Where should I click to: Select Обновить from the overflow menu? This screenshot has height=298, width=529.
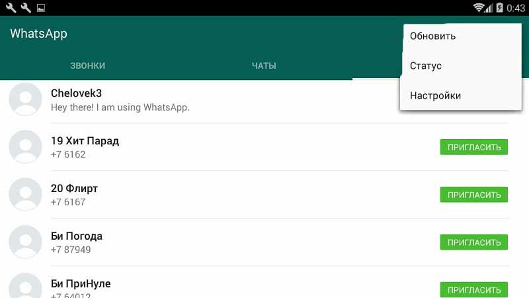pos(432,36)
